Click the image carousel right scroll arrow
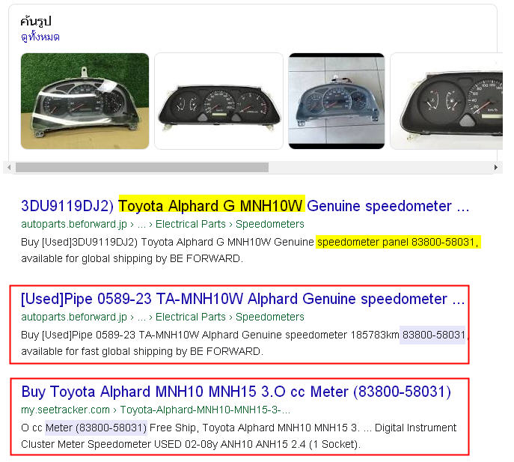This screenshot has width=514, height=462. pyautogui.click(x=496, y=167)
